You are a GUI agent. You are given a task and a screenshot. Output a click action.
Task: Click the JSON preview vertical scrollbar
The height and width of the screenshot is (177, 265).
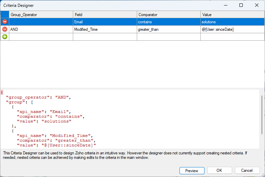pos(262,115)
